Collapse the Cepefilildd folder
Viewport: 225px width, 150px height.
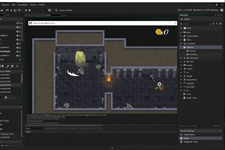pos(181,43)
